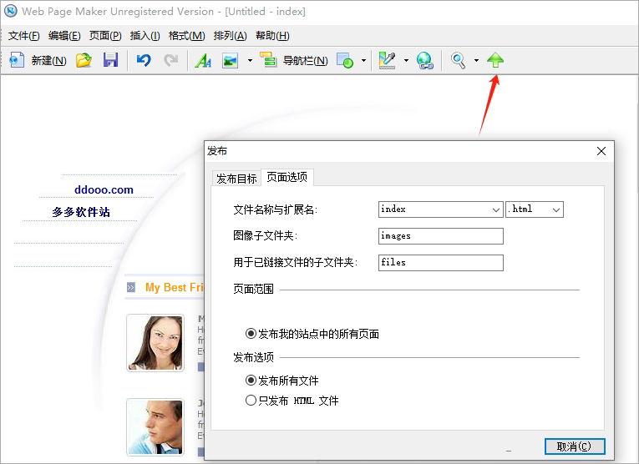Open the .html extension dropdown
Image resolution: width=639 pixels, height=464 pixels.
pyautogui.click(x=556, y=209)
